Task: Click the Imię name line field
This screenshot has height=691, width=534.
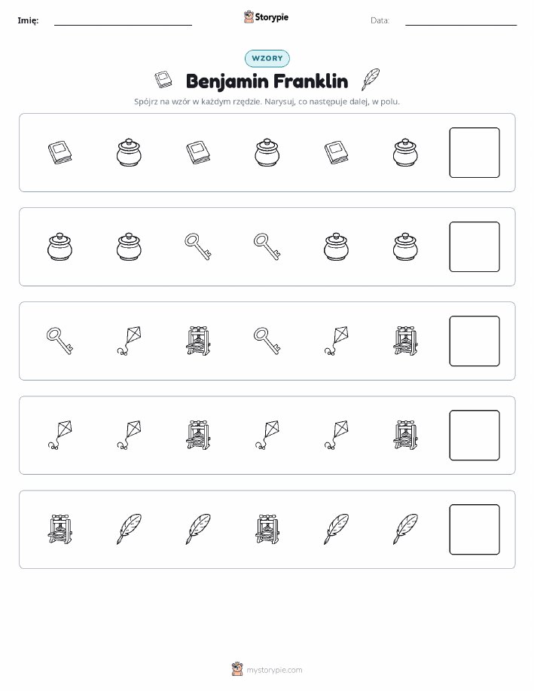Action: (123, 20)
